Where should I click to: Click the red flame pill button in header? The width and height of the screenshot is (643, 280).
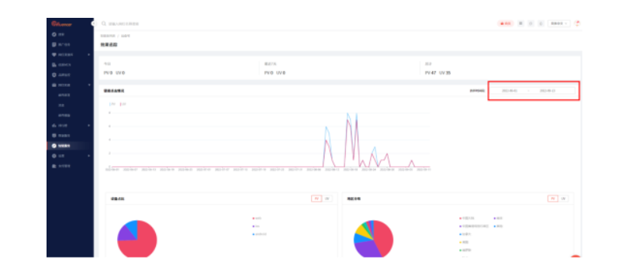[506, 23]
